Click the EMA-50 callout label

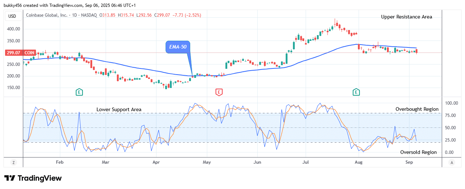[178, 47]
